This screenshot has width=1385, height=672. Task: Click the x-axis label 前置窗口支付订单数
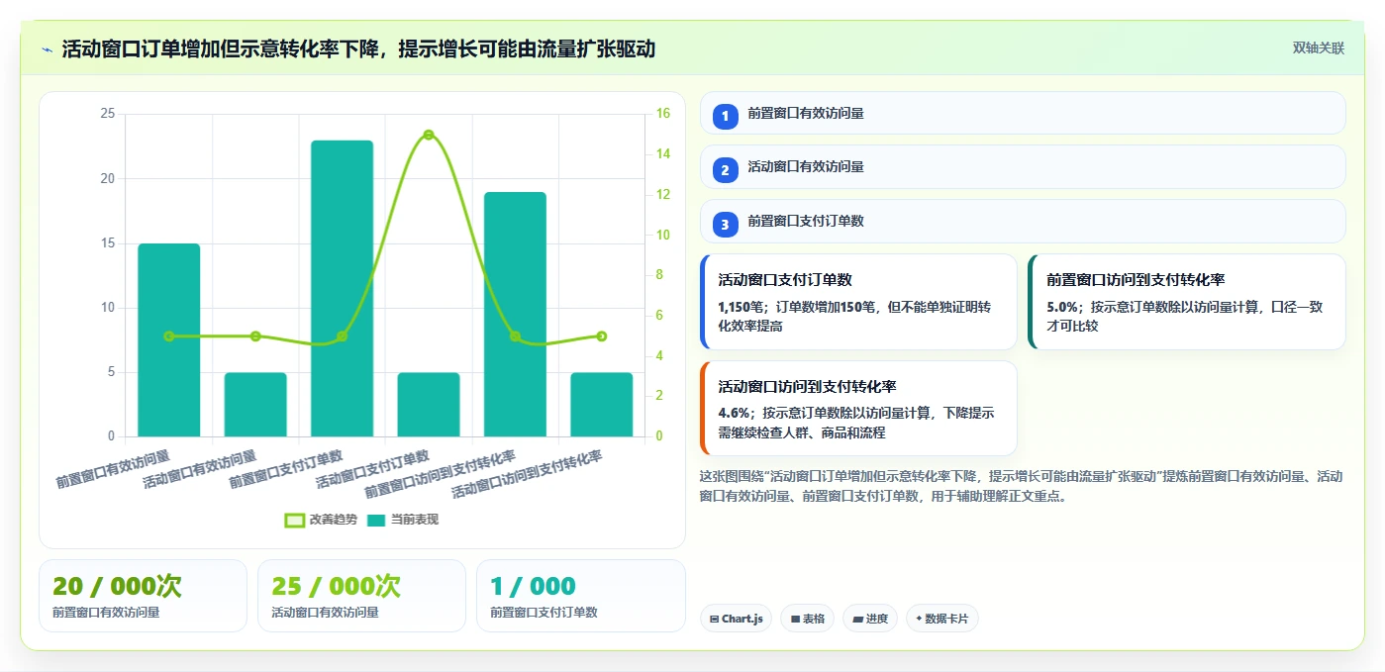(x=286, y=469)
